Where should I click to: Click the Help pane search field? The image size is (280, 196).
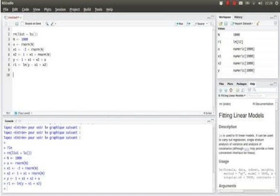tap(265, 90)
